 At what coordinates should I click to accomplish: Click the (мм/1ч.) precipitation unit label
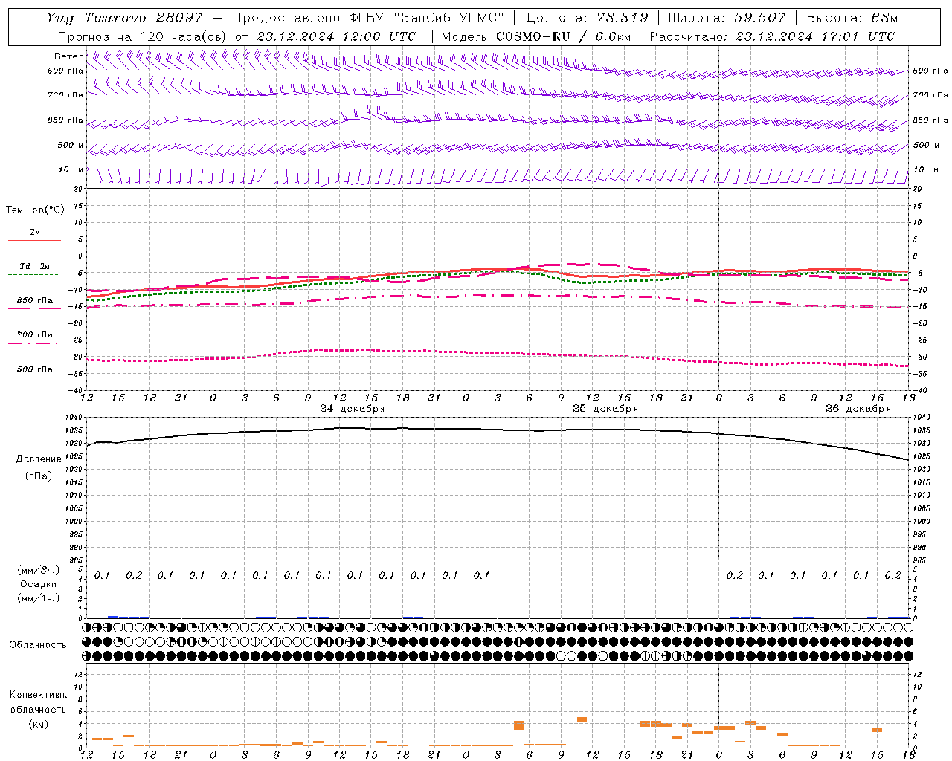39,598
